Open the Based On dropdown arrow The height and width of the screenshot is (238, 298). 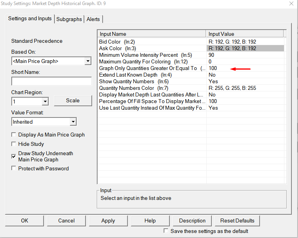tap(88, 61)
